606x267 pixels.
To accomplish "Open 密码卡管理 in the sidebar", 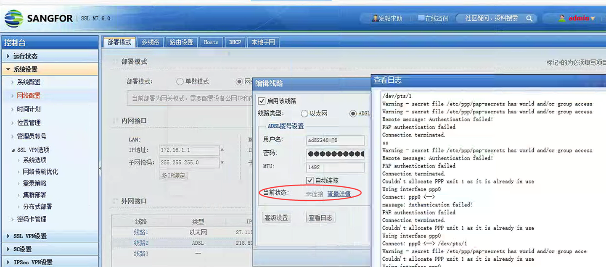I will tap(32, 219).
